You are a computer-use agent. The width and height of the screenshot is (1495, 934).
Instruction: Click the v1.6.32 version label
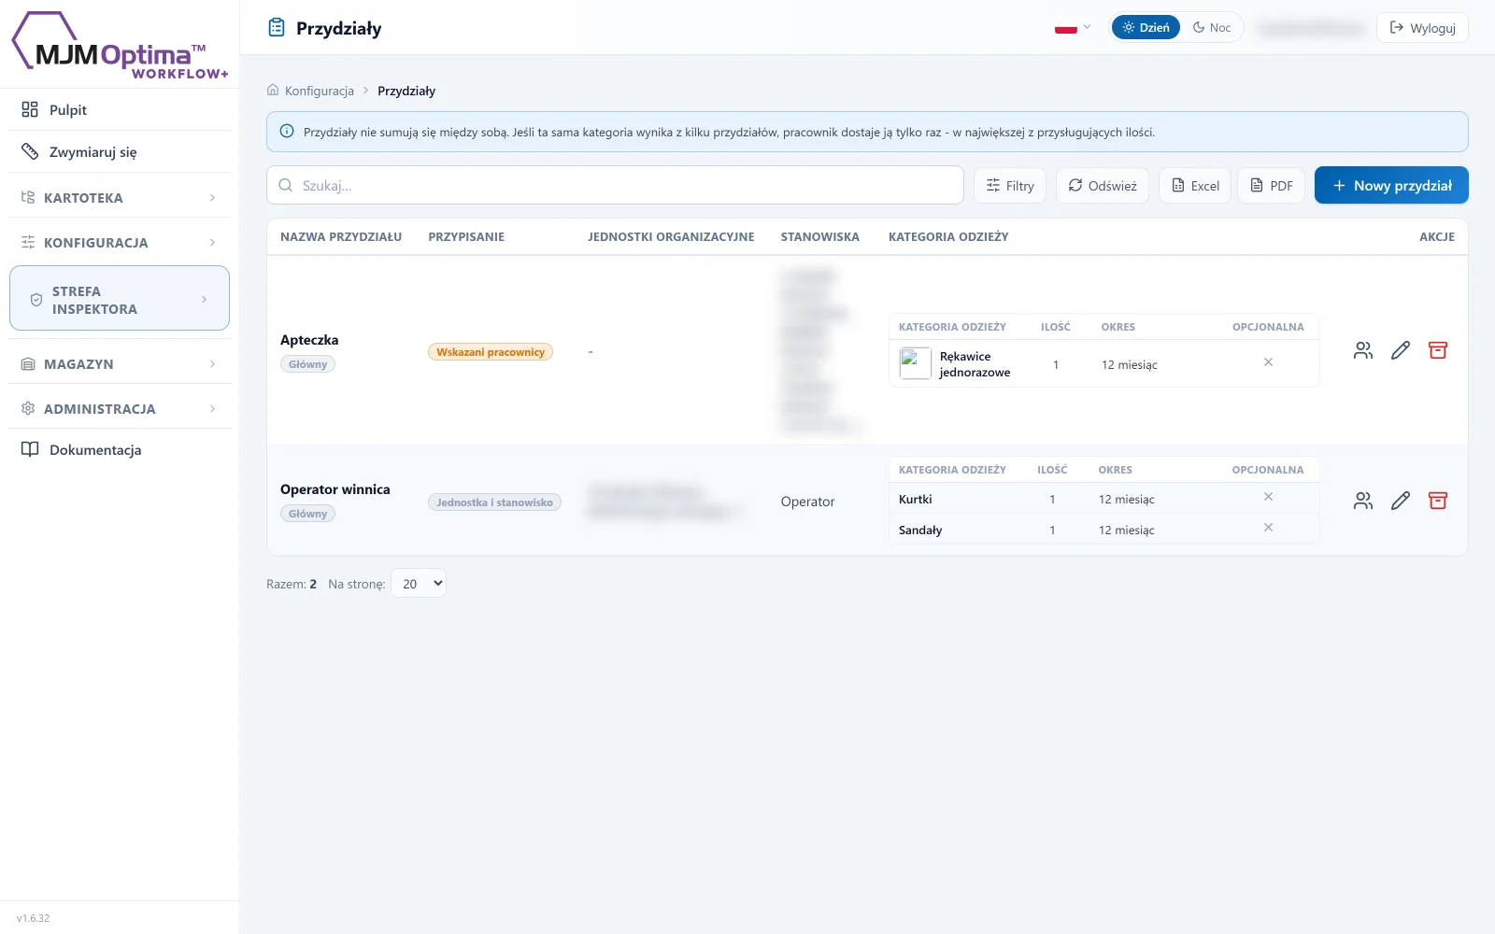click(x=34, y=918)
